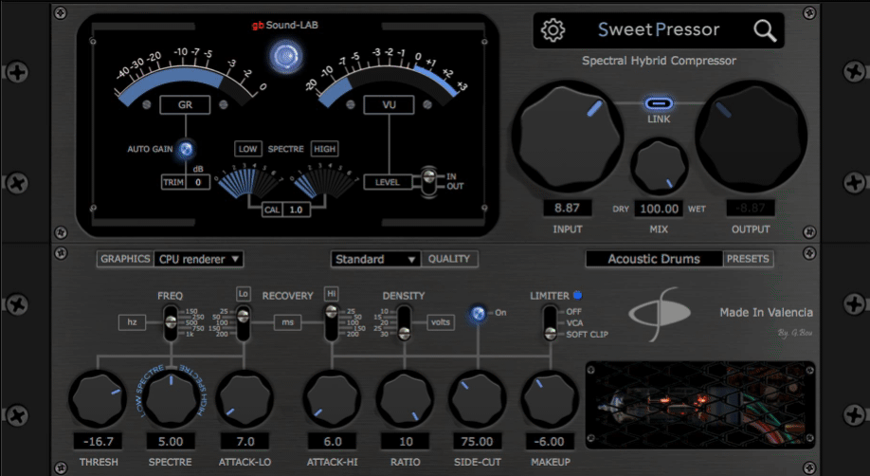
Task: Click the high spectre fan meter
Action: pos(325,182)
